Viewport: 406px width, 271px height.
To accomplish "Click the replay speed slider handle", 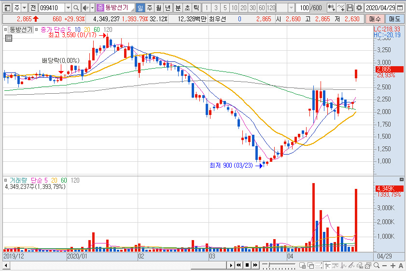I will pyautogui.click(x=269, y=265).
